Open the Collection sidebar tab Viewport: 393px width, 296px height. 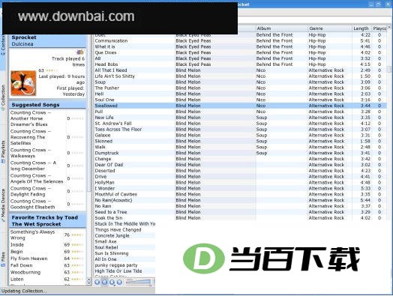[x=3, y=97]
